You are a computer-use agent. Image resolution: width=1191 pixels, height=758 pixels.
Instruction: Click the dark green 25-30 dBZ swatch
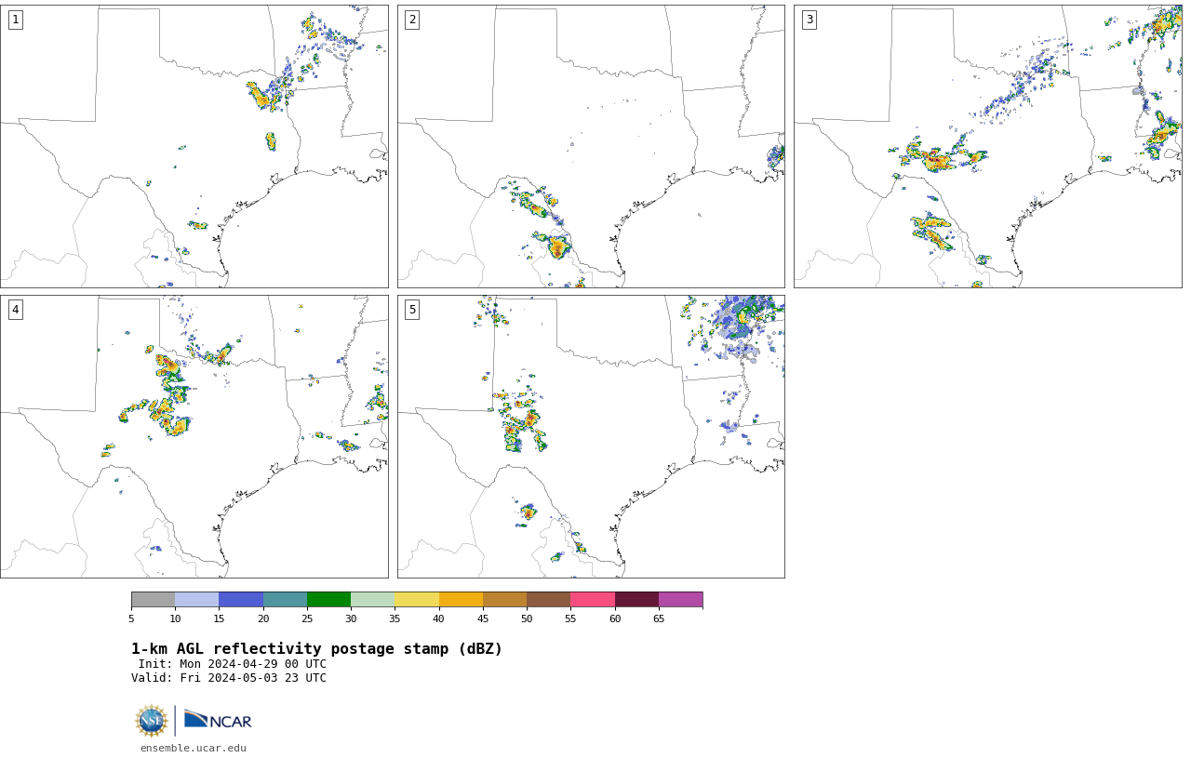(328, 600)
